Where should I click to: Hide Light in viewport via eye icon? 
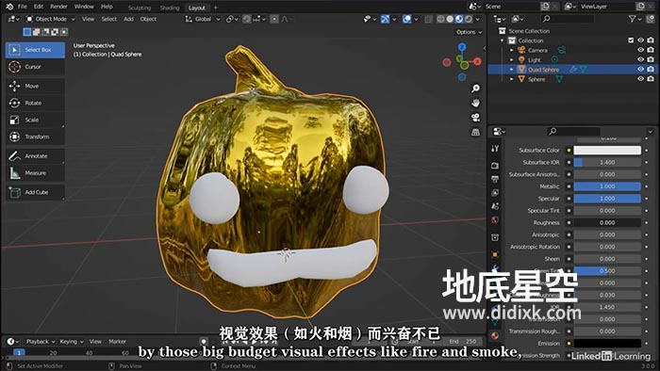point(640,59)
